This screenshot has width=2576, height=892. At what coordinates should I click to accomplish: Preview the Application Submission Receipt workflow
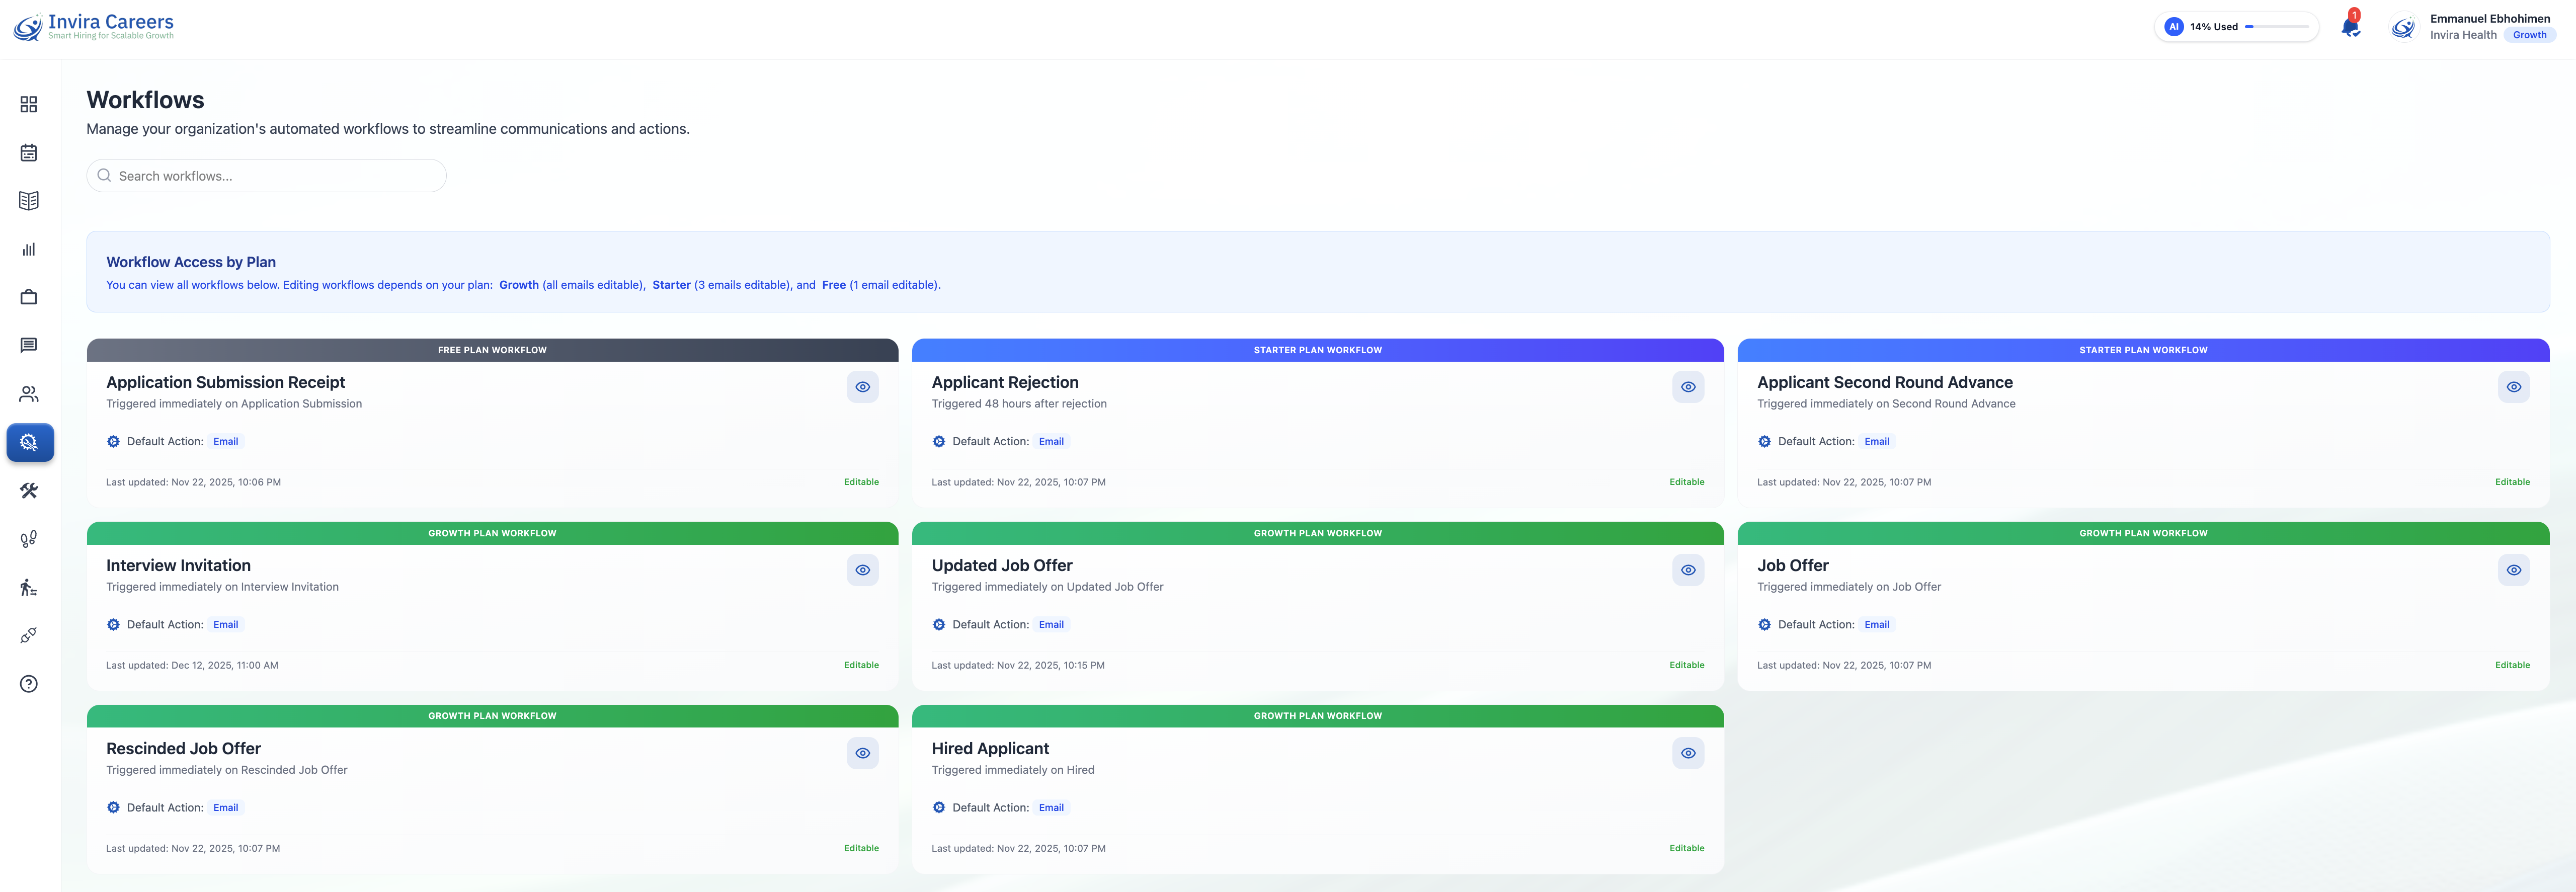[862, 387]
